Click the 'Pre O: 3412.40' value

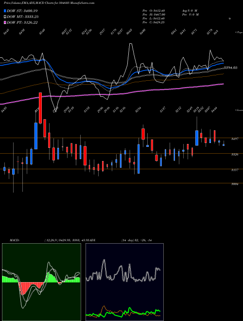click(x=154, y=11)
